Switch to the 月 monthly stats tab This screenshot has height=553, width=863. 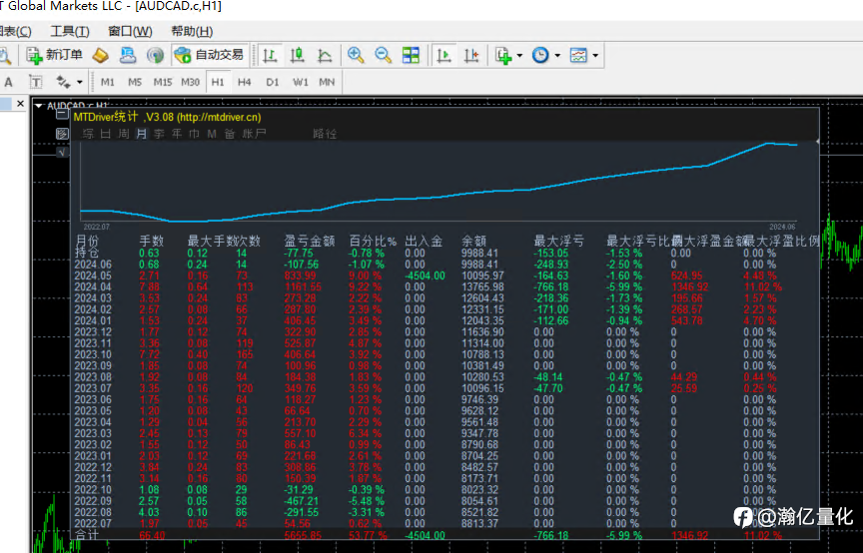(142, 134)
